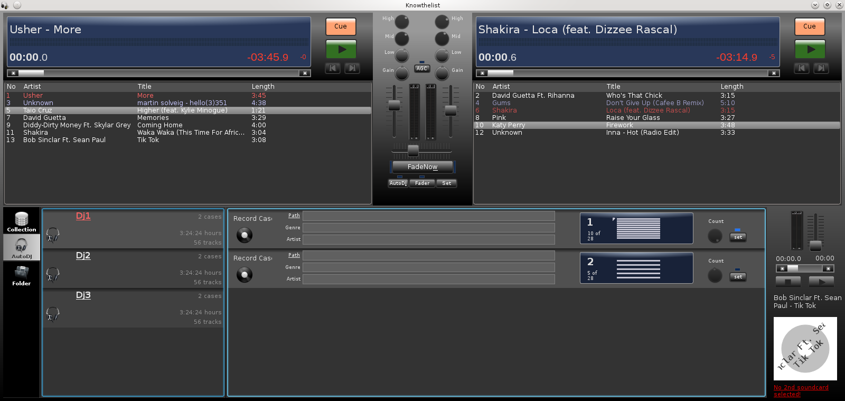This screenshot has width=845, height=401.
Task: Play the Shakira - Loca deck
Action: click(810, 49)
